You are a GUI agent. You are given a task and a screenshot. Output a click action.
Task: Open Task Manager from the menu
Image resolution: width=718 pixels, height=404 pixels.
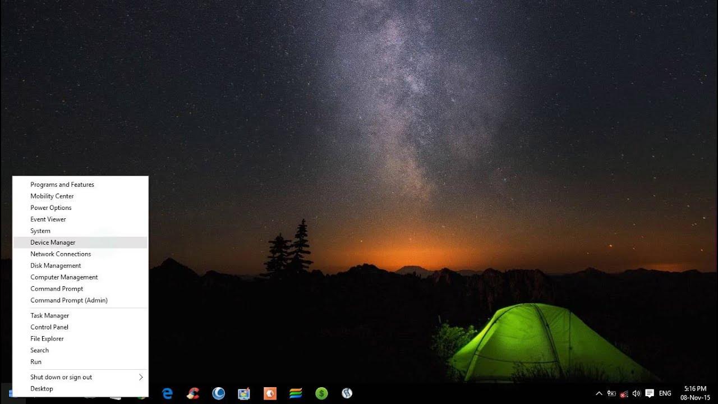click(80, 316)
